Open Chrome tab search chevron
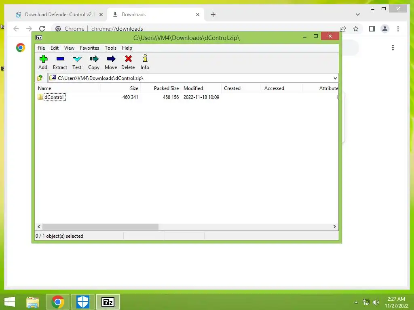414x310 pixels. (x=357, y=15)
